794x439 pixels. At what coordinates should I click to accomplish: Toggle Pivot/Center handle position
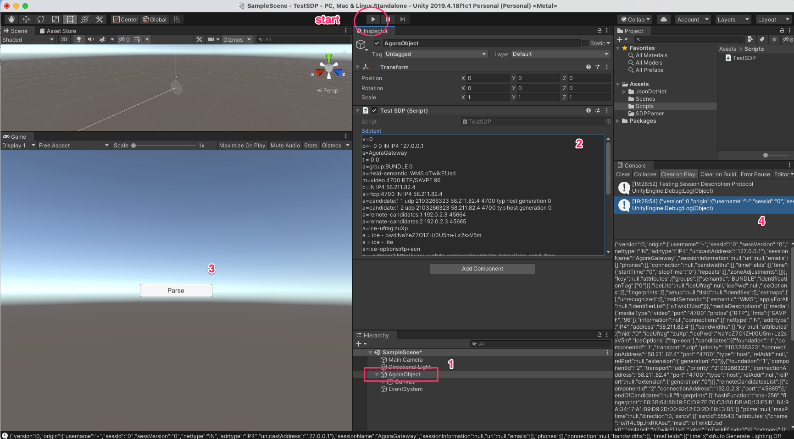click(126, 19)
